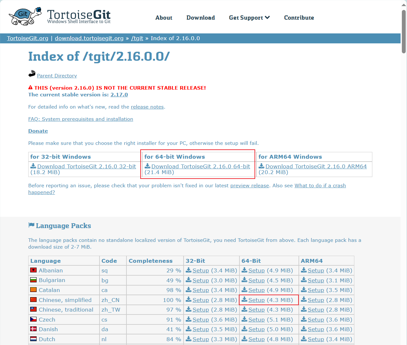Click Chinese simplified 32-Bit Setup link
This screenshot has height=345, width=407.
(201, 300)
